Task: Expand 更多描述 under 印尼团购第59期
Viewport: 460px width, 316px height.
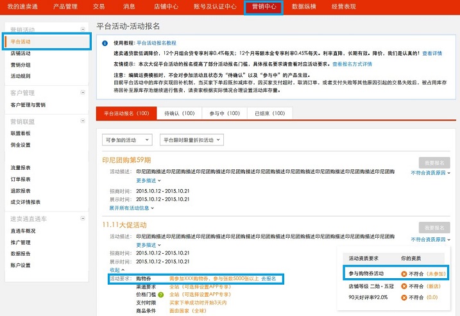Action: point(148,180)
